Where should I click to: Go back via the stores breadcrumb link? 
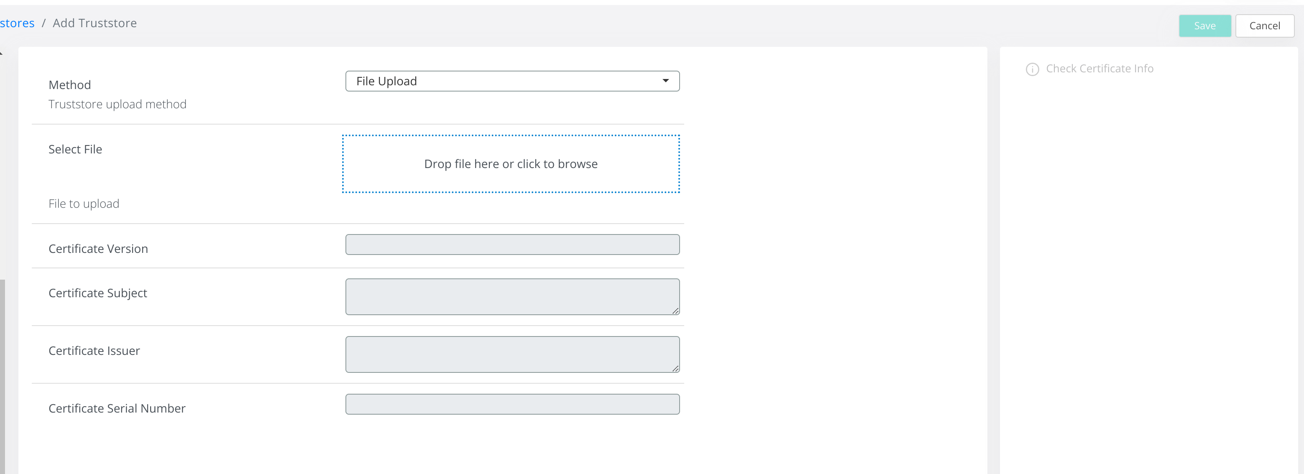point(17,23)
